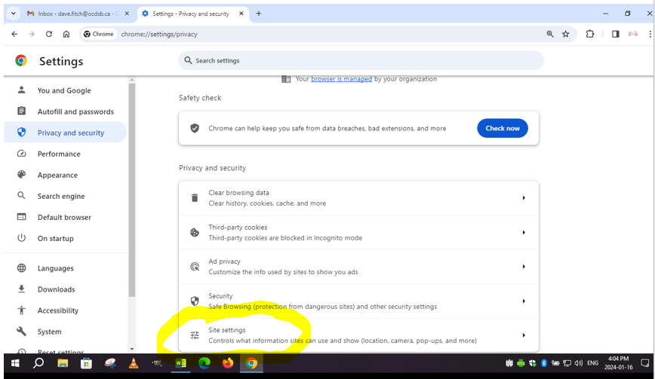655x379 pixels.
Task: Open On startup settings
Action: point(65,239)
